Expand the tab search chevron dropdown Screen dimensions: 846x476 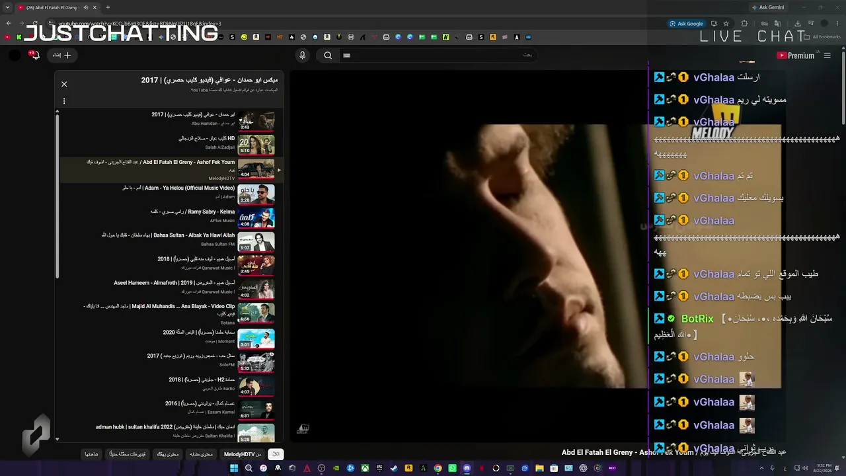(x=8, y=7)
